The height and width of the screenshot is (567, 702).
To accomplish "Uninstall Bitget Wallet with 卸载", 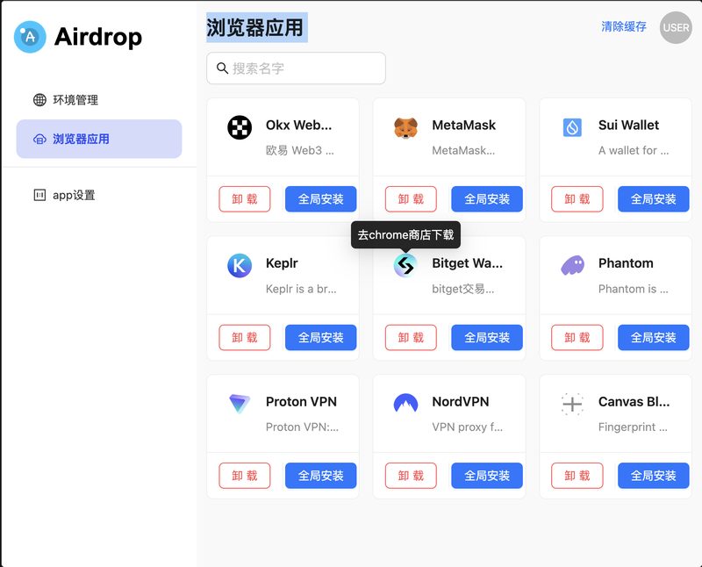I will tap(411, 337).
